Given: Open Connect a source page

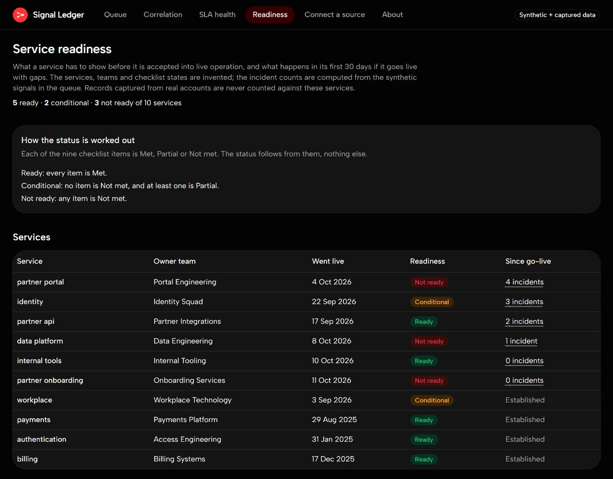Looking at the screenshot, I should click(x=335, y=15).
